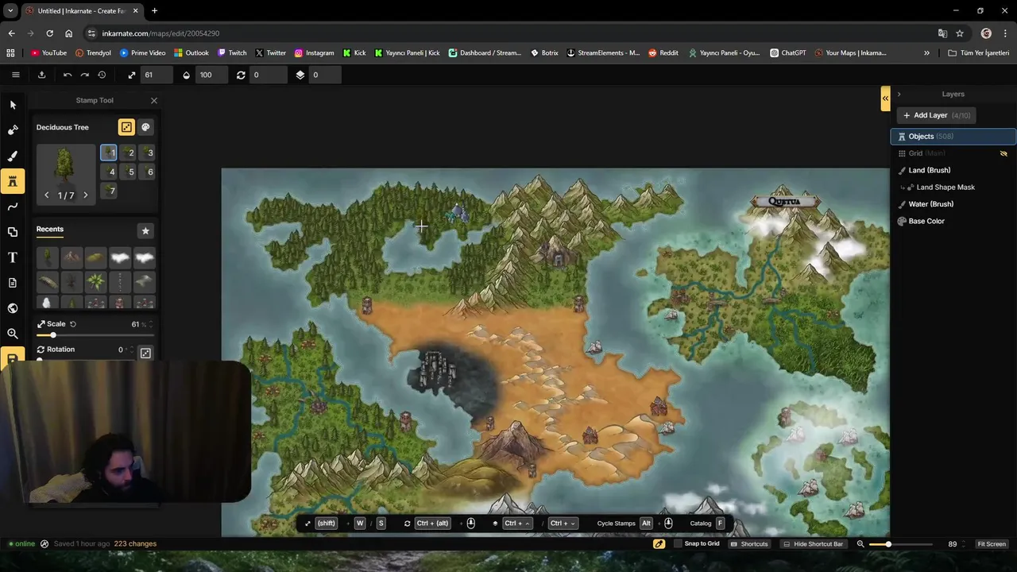
Task: Click the opacity 100 field
Action: click(213, 75)
